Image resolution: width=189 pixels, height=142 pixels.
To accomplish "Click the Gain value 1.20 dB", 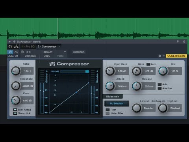I will pos(148,71).
